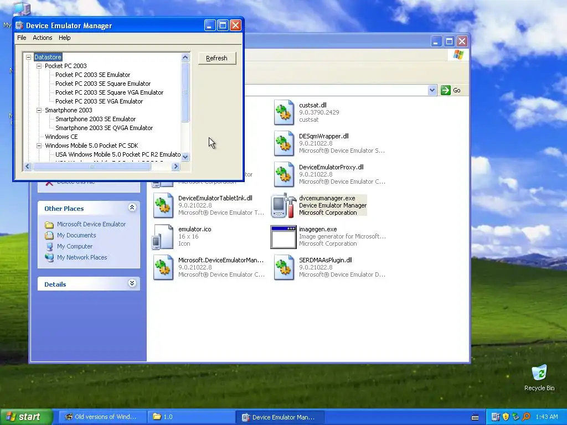This screenshot has width=567, height=425.
Task: Click scroll down arrow in tree view
Action: pos(185,157)
